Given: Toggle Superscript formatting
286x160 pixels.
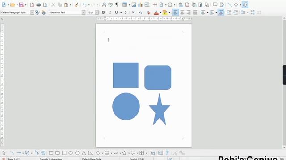Looking at the screenshot, I should (134, 12).
